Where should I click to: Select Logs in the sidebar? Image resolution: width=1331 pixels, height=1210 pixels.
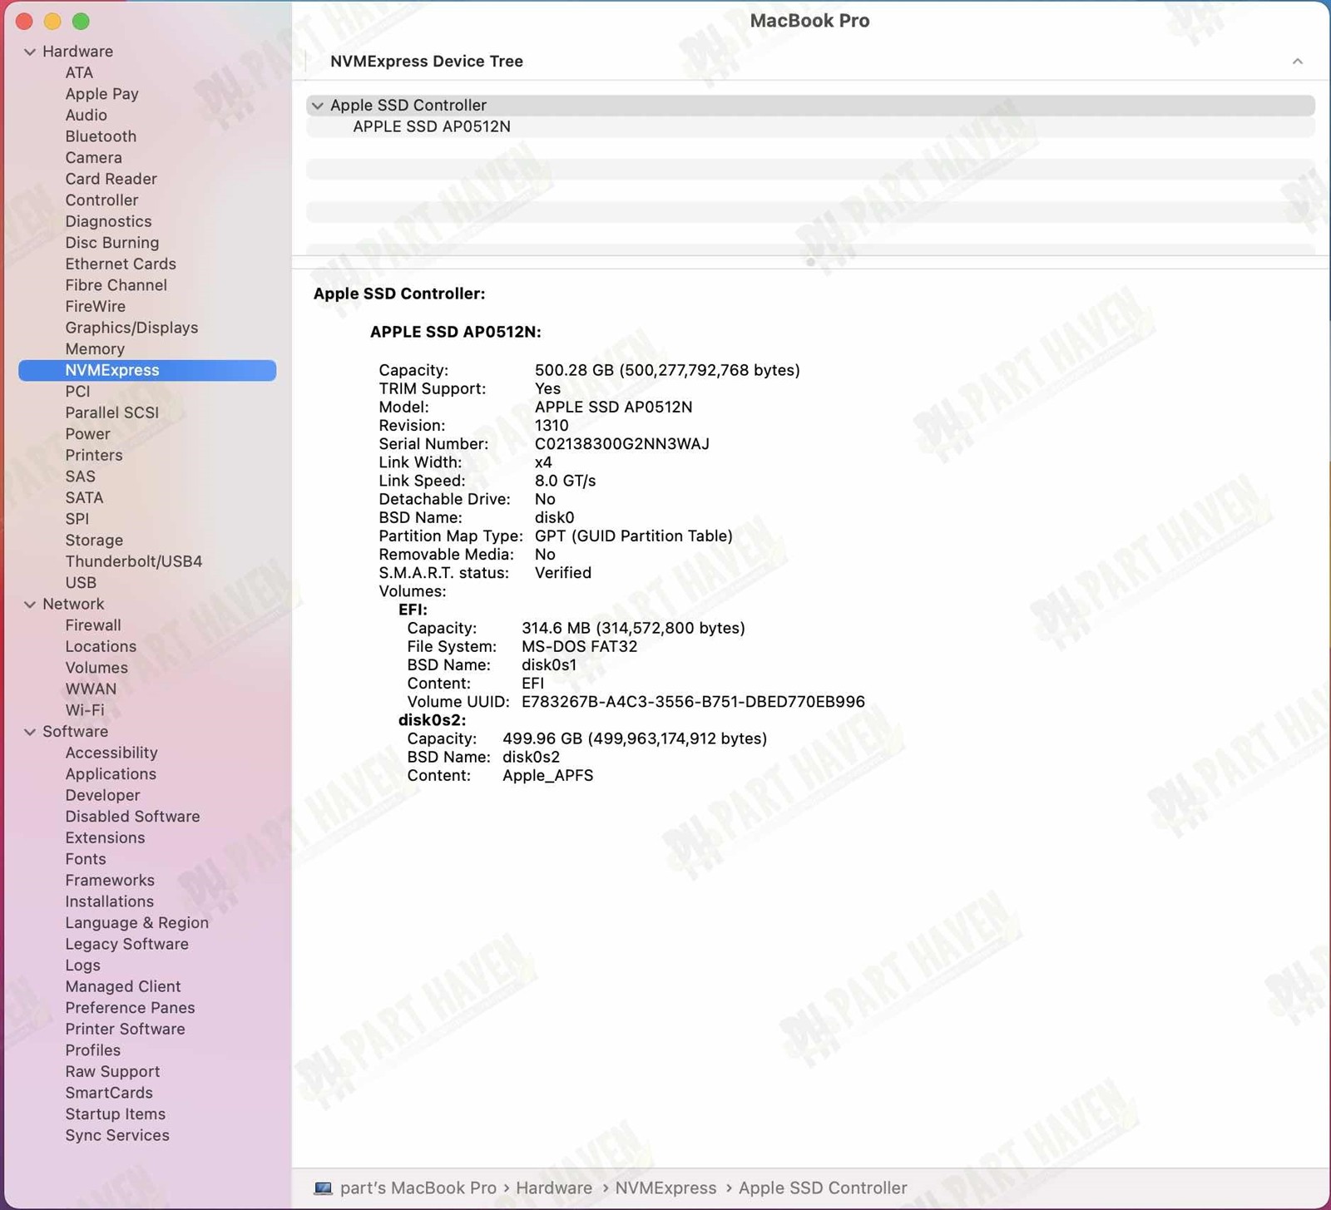coord(82,966)
